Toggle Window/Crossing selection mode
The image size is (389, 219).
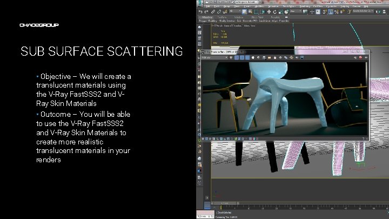263,12
